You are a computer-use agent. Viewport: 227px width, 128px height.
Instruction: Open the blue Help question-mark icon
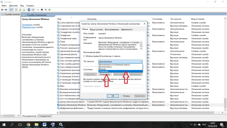[x=29, y=10]
